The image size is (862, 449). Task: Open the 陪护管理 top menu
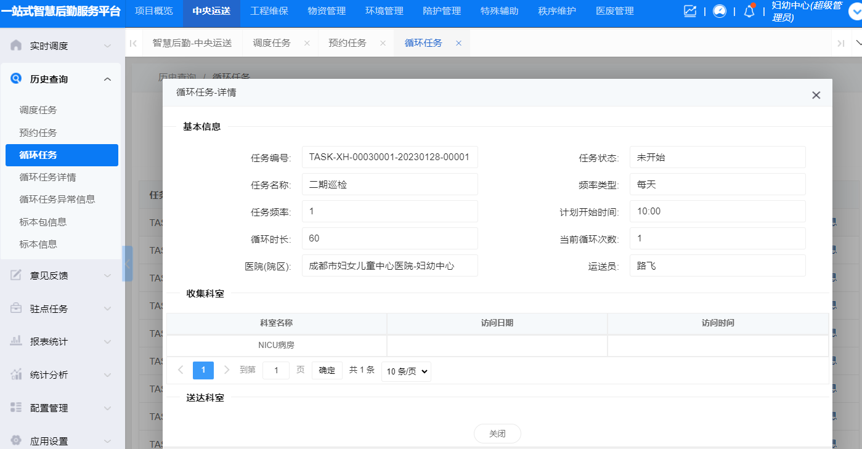pos(442,11)
